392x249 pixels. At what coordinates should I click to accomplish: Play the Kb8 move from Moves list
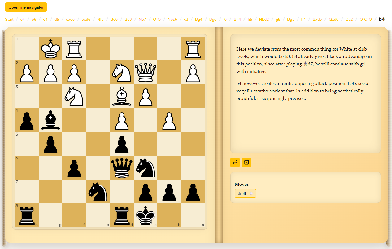(x=242, y=193)
